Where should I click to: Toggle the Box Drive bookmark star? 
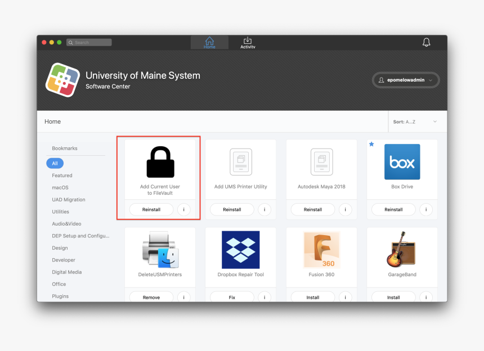click(x=371, y=144)
